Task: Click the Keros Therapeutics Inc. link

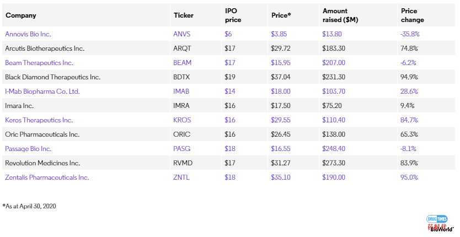Action: click(x=39, y=120)
